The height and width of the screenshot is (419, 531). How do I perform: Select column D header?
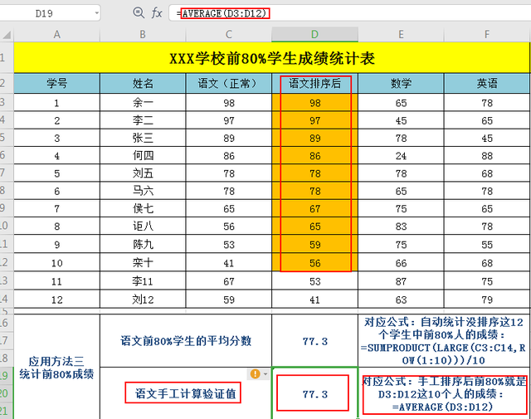(314, 35)
